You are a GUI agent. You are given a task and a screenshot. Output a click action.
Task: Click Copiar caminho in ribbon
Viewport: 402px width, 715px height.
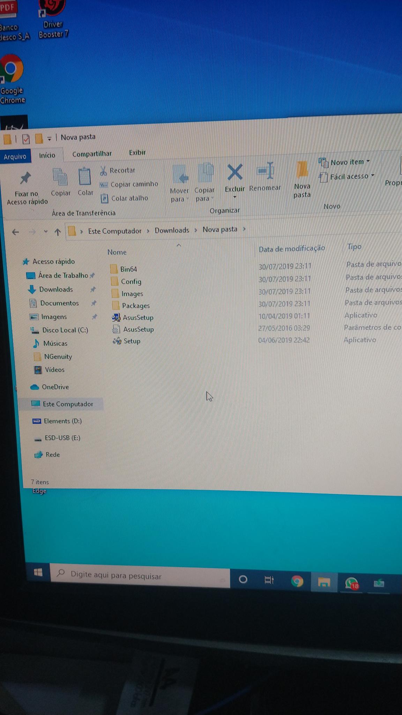click(129, 184)
